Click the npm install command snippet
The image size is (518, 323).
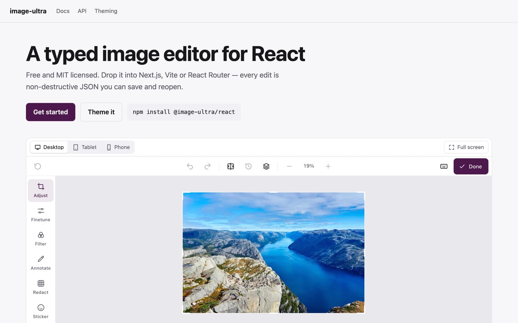pos(184,112)
